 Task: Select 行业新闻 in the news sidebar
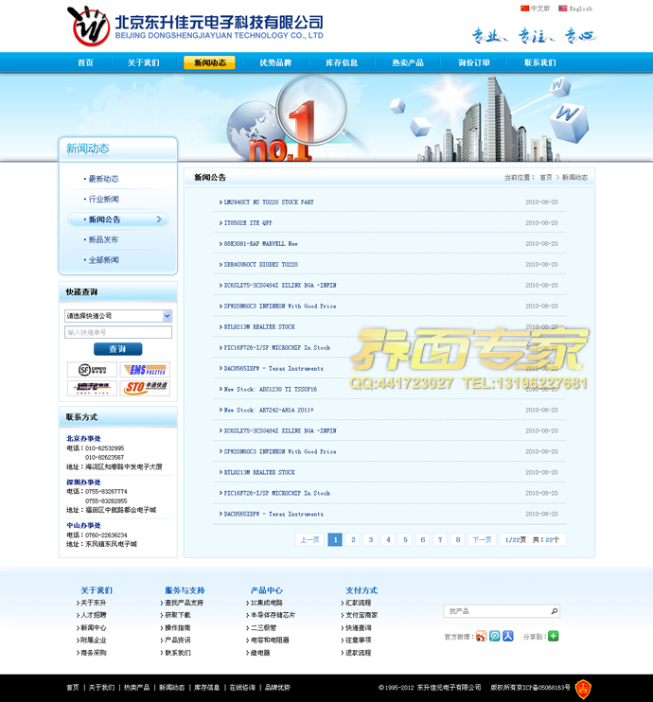(x=103, y=200)
